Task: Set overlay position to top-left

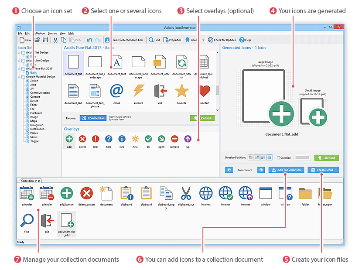Action: 251,157
